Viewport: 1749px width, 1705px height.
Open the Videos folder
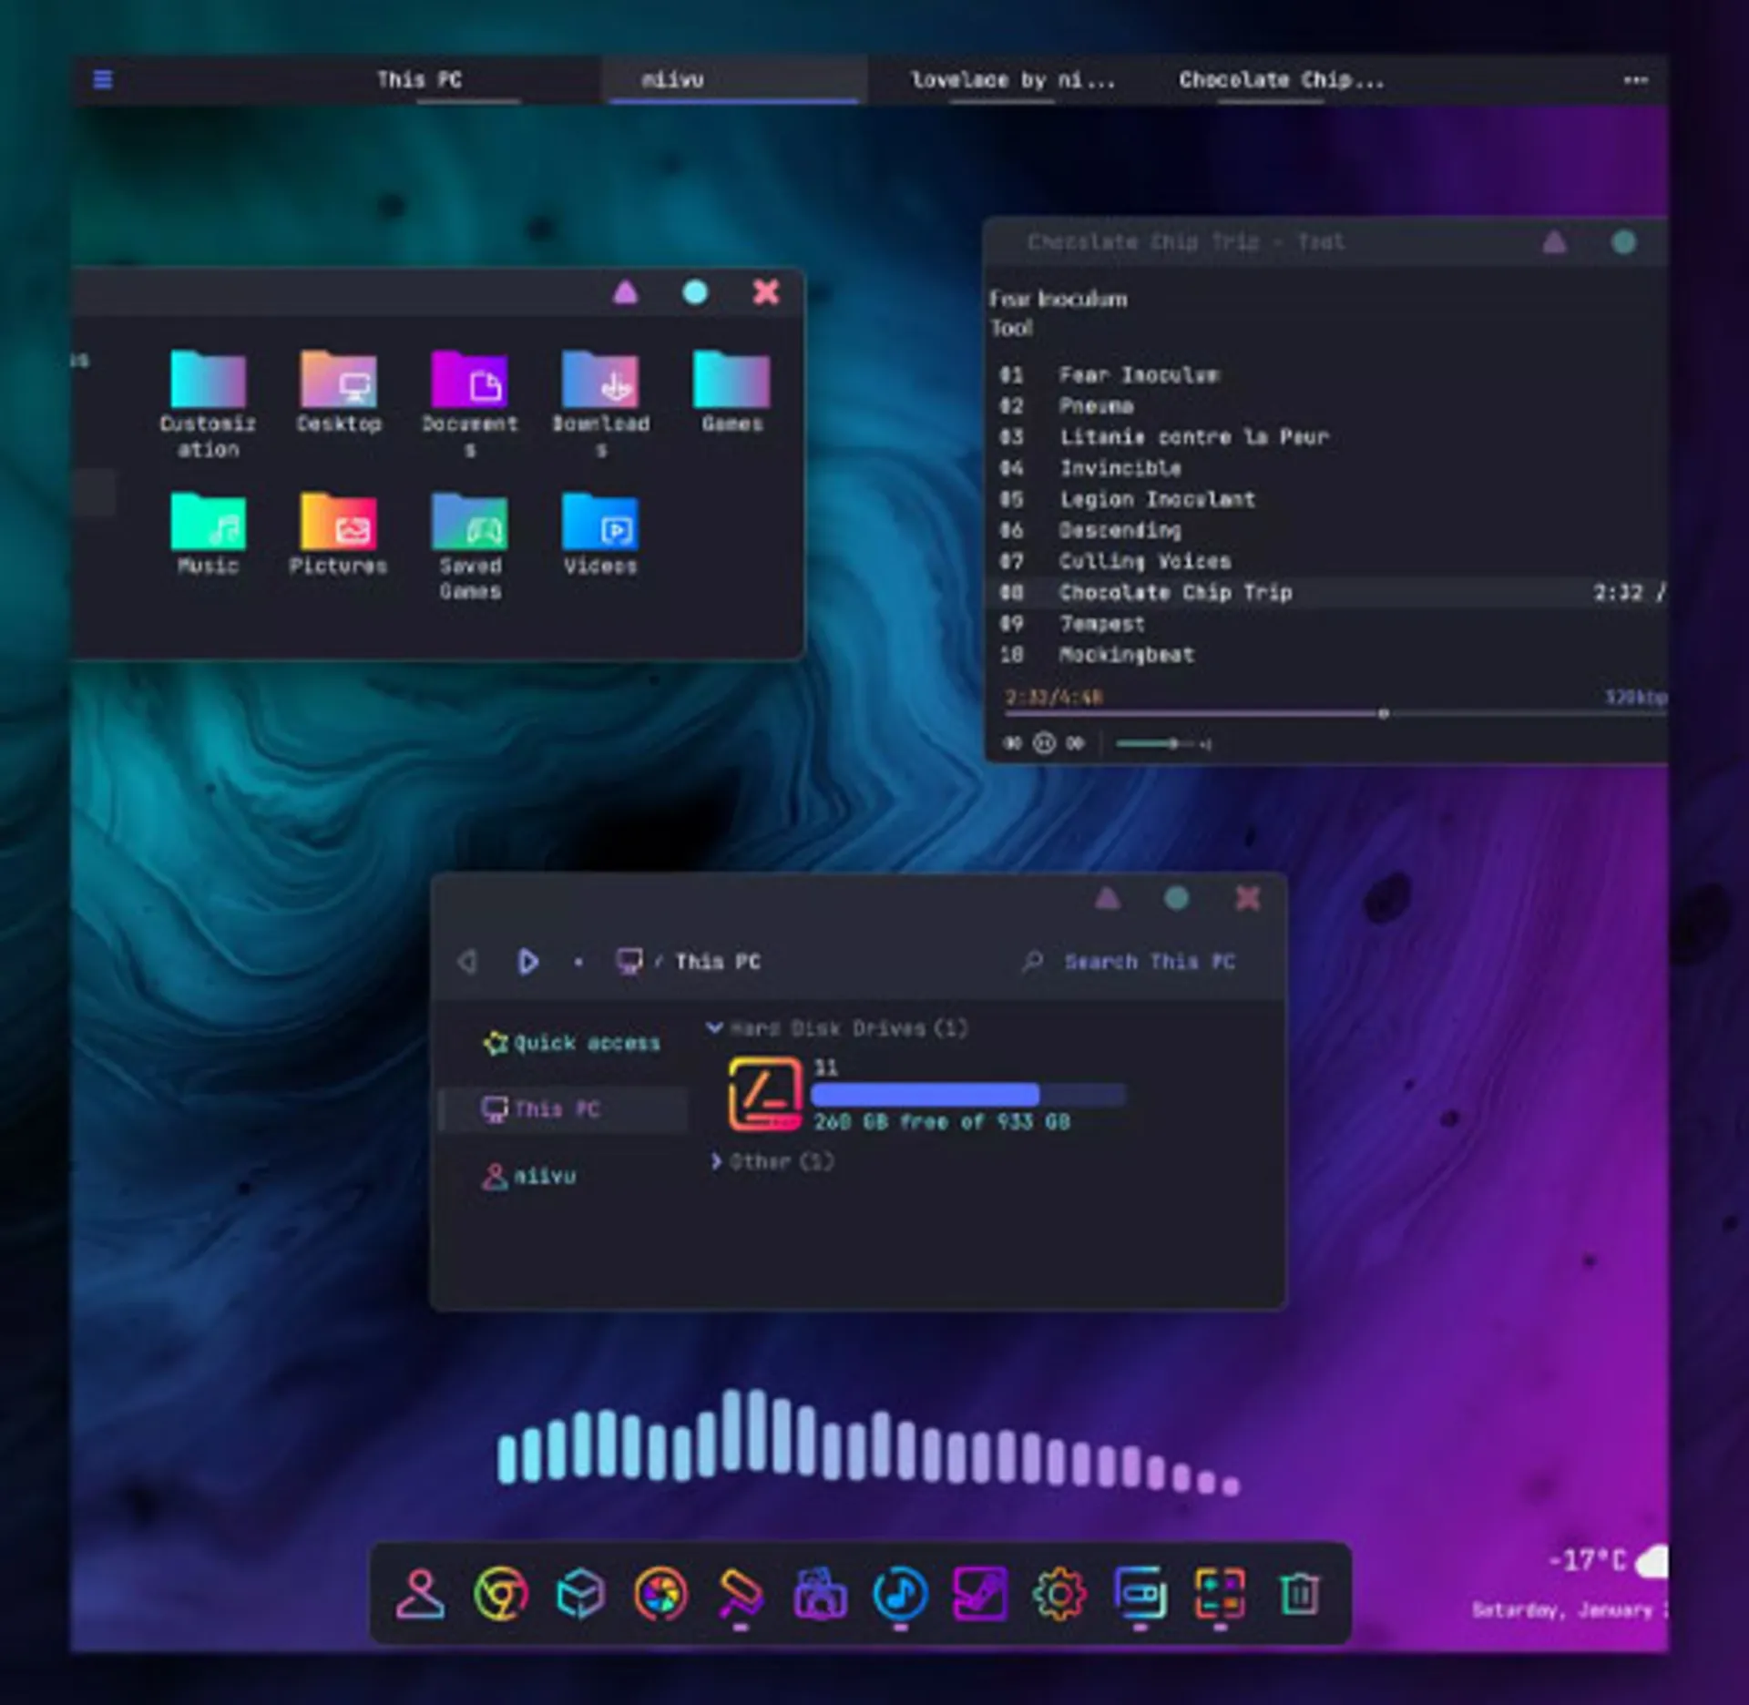click(x=600, y=534)
